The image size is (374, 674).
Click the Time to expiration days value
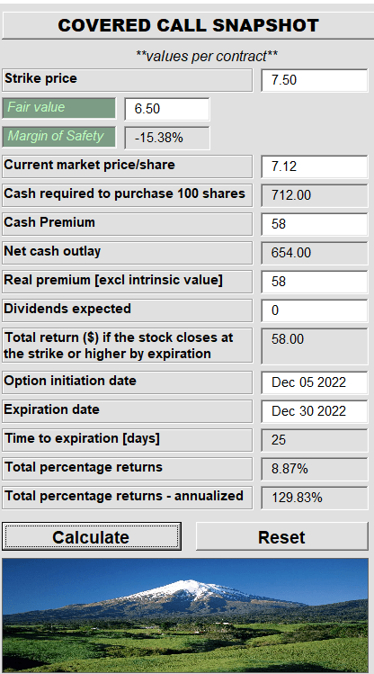click(315, 440)
